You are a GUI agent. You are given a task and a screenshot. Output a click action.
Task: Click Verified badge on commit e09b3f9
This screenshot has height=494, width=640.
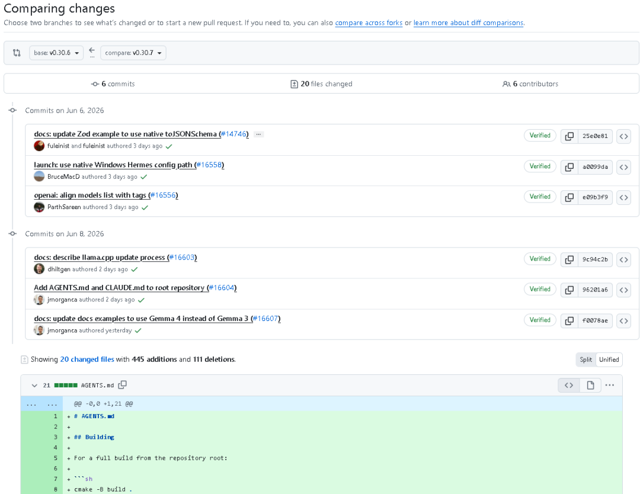click(540, 197)
